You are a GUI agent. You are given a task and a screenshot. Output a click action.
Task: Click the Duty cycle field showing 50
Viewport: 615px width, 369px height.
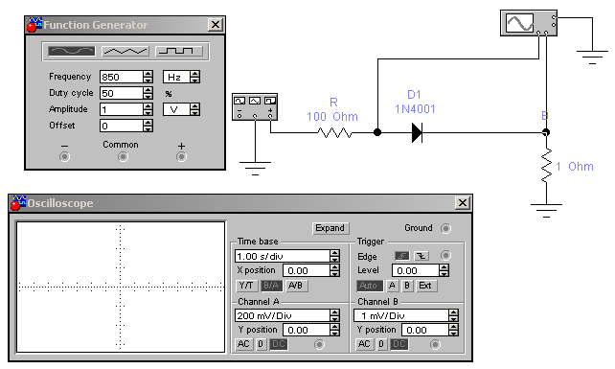click(122, 93)
